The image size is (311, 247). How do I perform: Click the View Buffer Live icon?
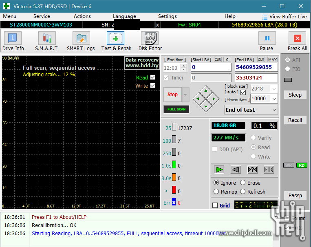click(265, 17)
